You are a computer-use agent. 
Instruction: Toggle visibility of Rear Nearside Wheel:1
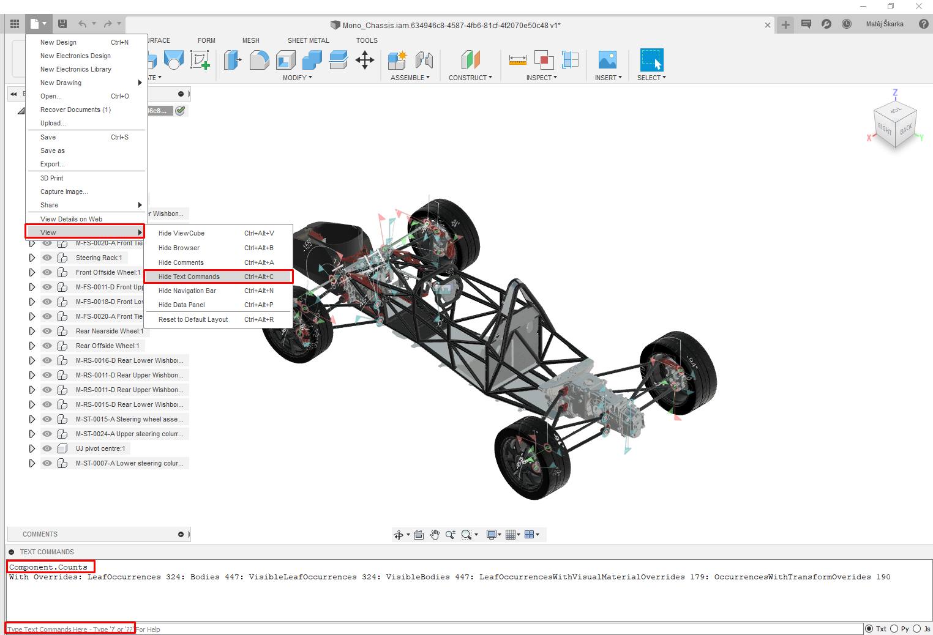coord(47,331)
